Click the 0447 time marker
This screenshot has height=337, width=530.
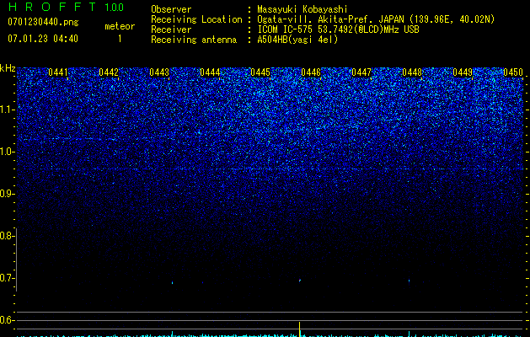pos(361,72)
